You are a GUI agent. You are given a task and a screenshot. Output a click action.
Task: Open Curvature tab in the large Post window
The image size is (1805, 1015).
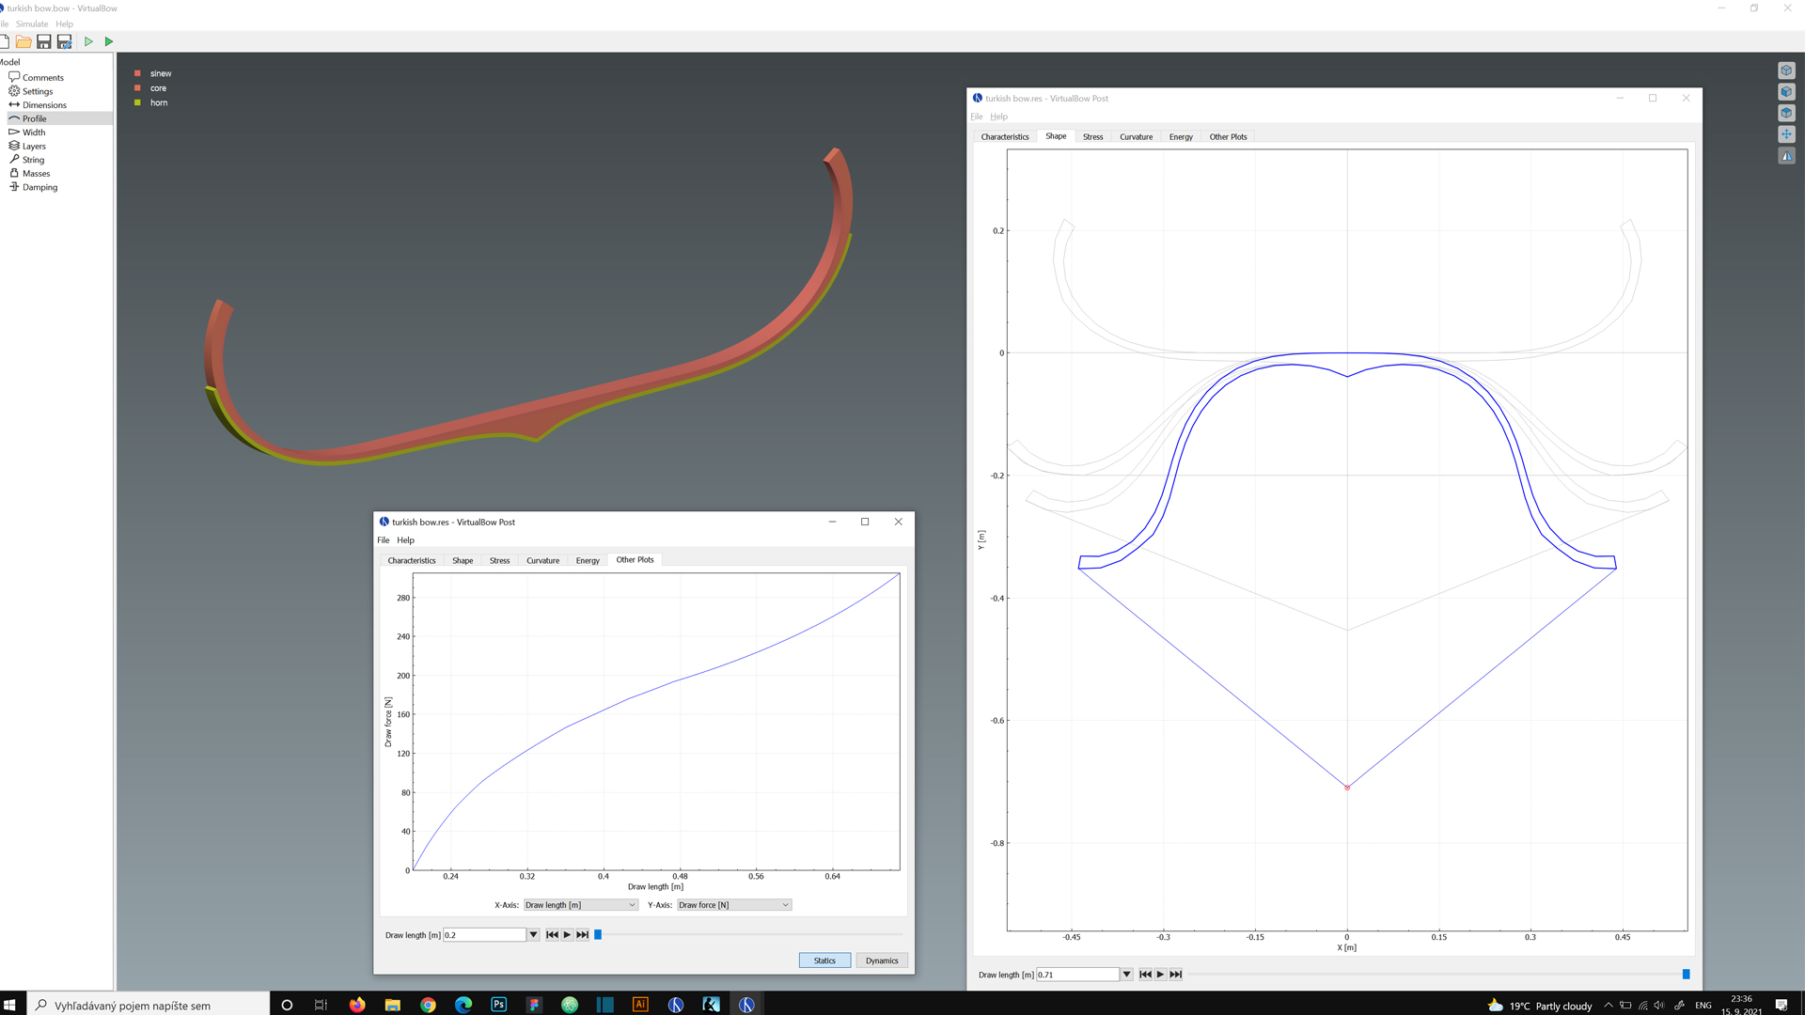click(1136, 137)
